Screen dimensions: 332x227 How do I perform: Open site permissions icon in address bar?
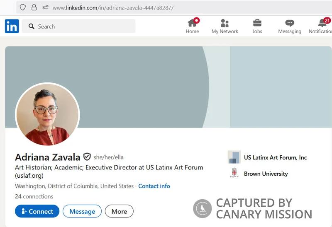click(x=45, y=7)
